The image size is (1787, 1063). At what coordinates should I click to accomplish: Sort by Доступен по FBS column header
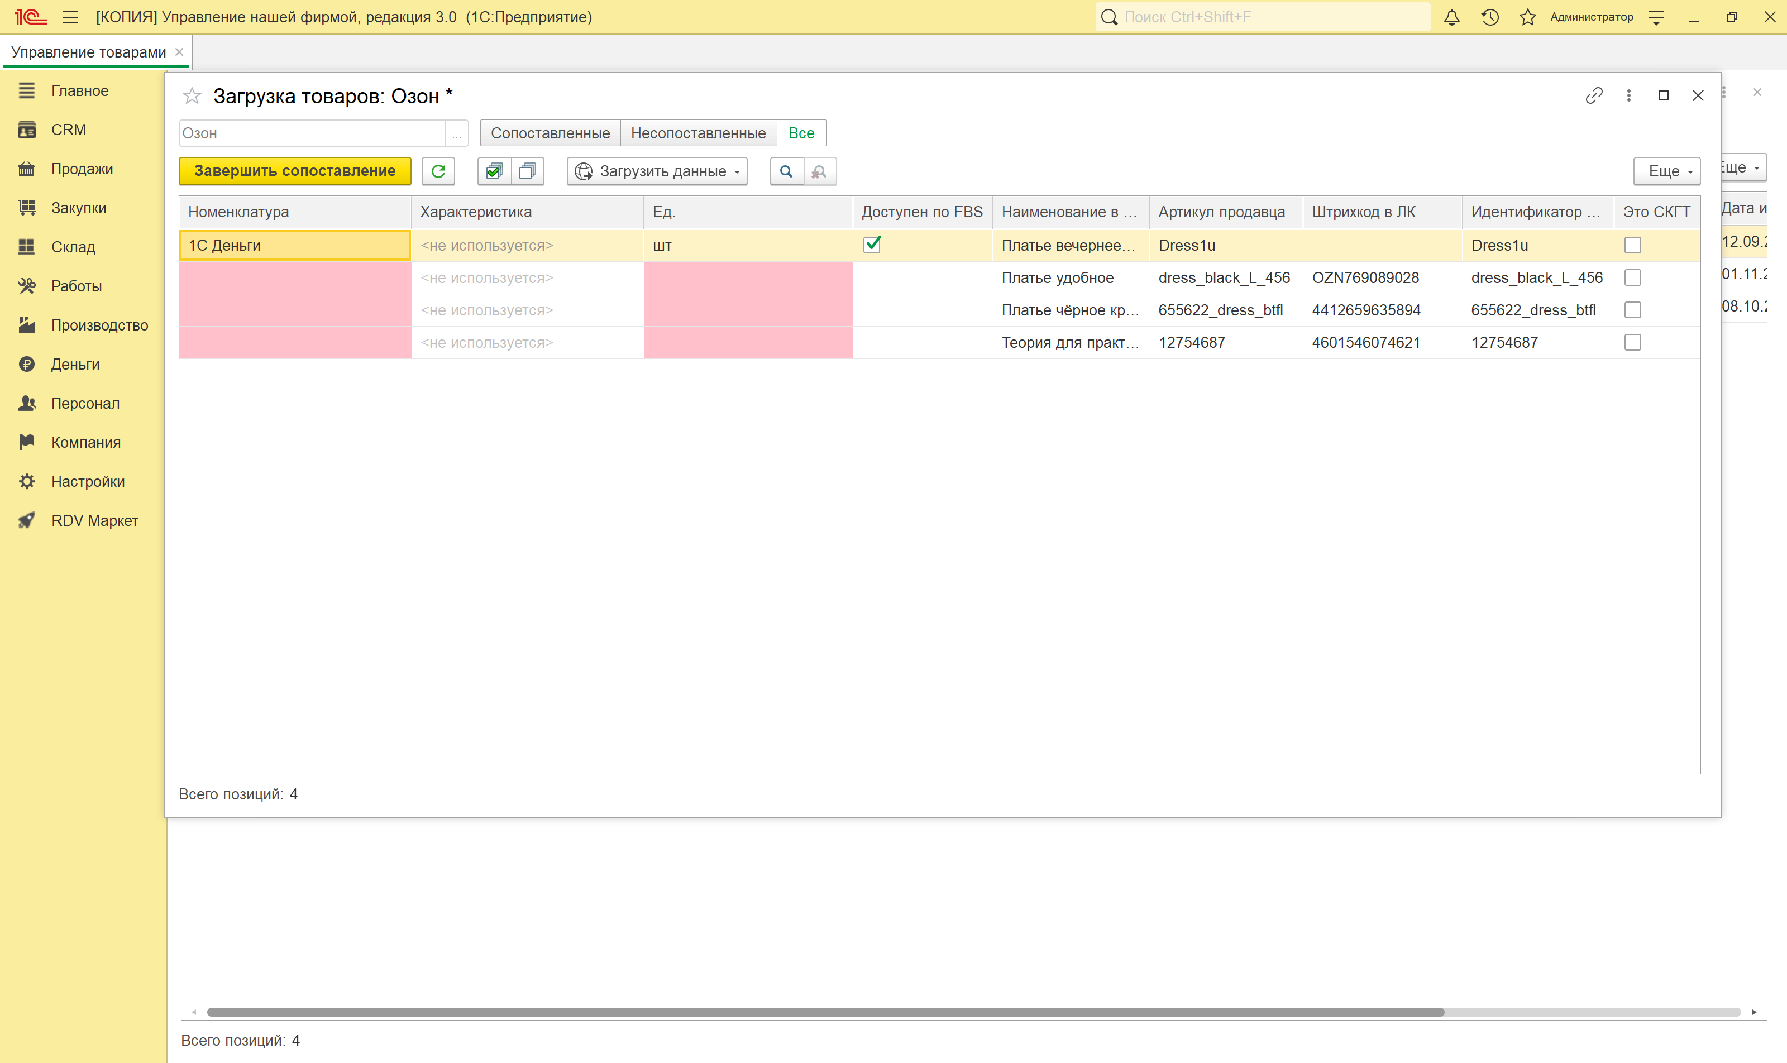click(x=922, y=212)
